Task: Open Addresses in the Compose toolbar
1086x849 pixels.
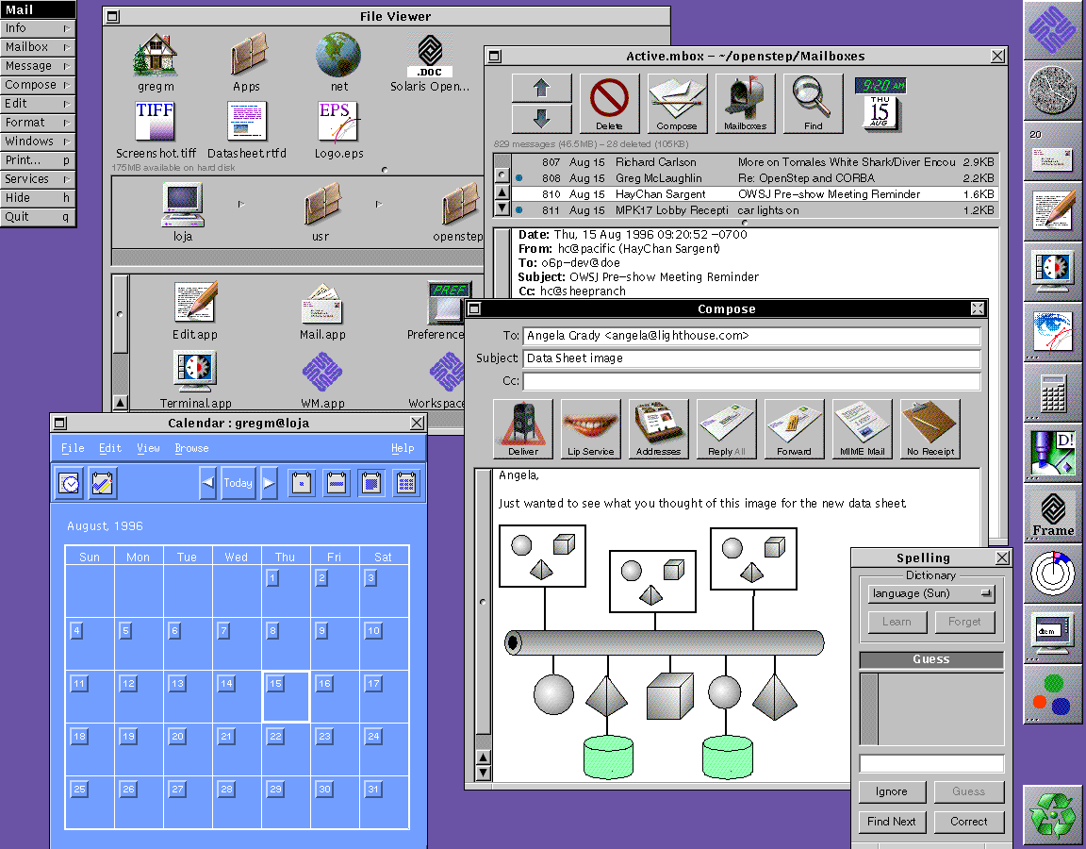Action: point(659,425)
